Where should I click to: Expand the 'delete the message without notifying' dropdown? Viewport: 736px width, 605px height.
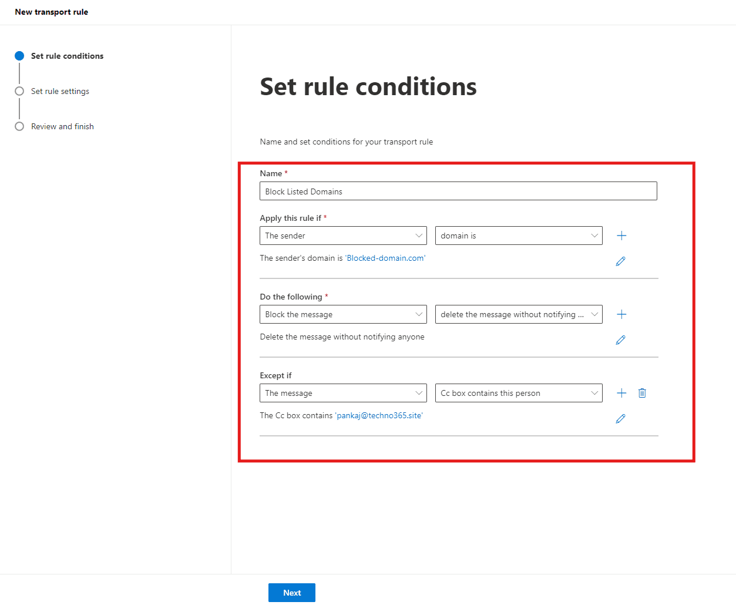pyautogui.click(x=519, y=314)
